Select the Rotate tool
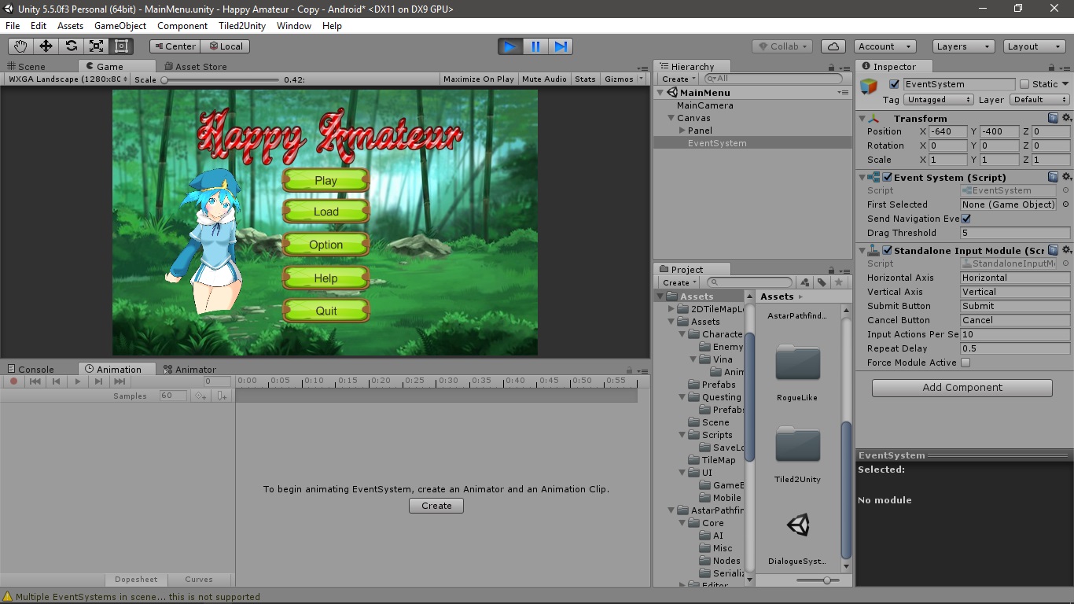Screen dimensions: 1074x604 click(71, 46)
